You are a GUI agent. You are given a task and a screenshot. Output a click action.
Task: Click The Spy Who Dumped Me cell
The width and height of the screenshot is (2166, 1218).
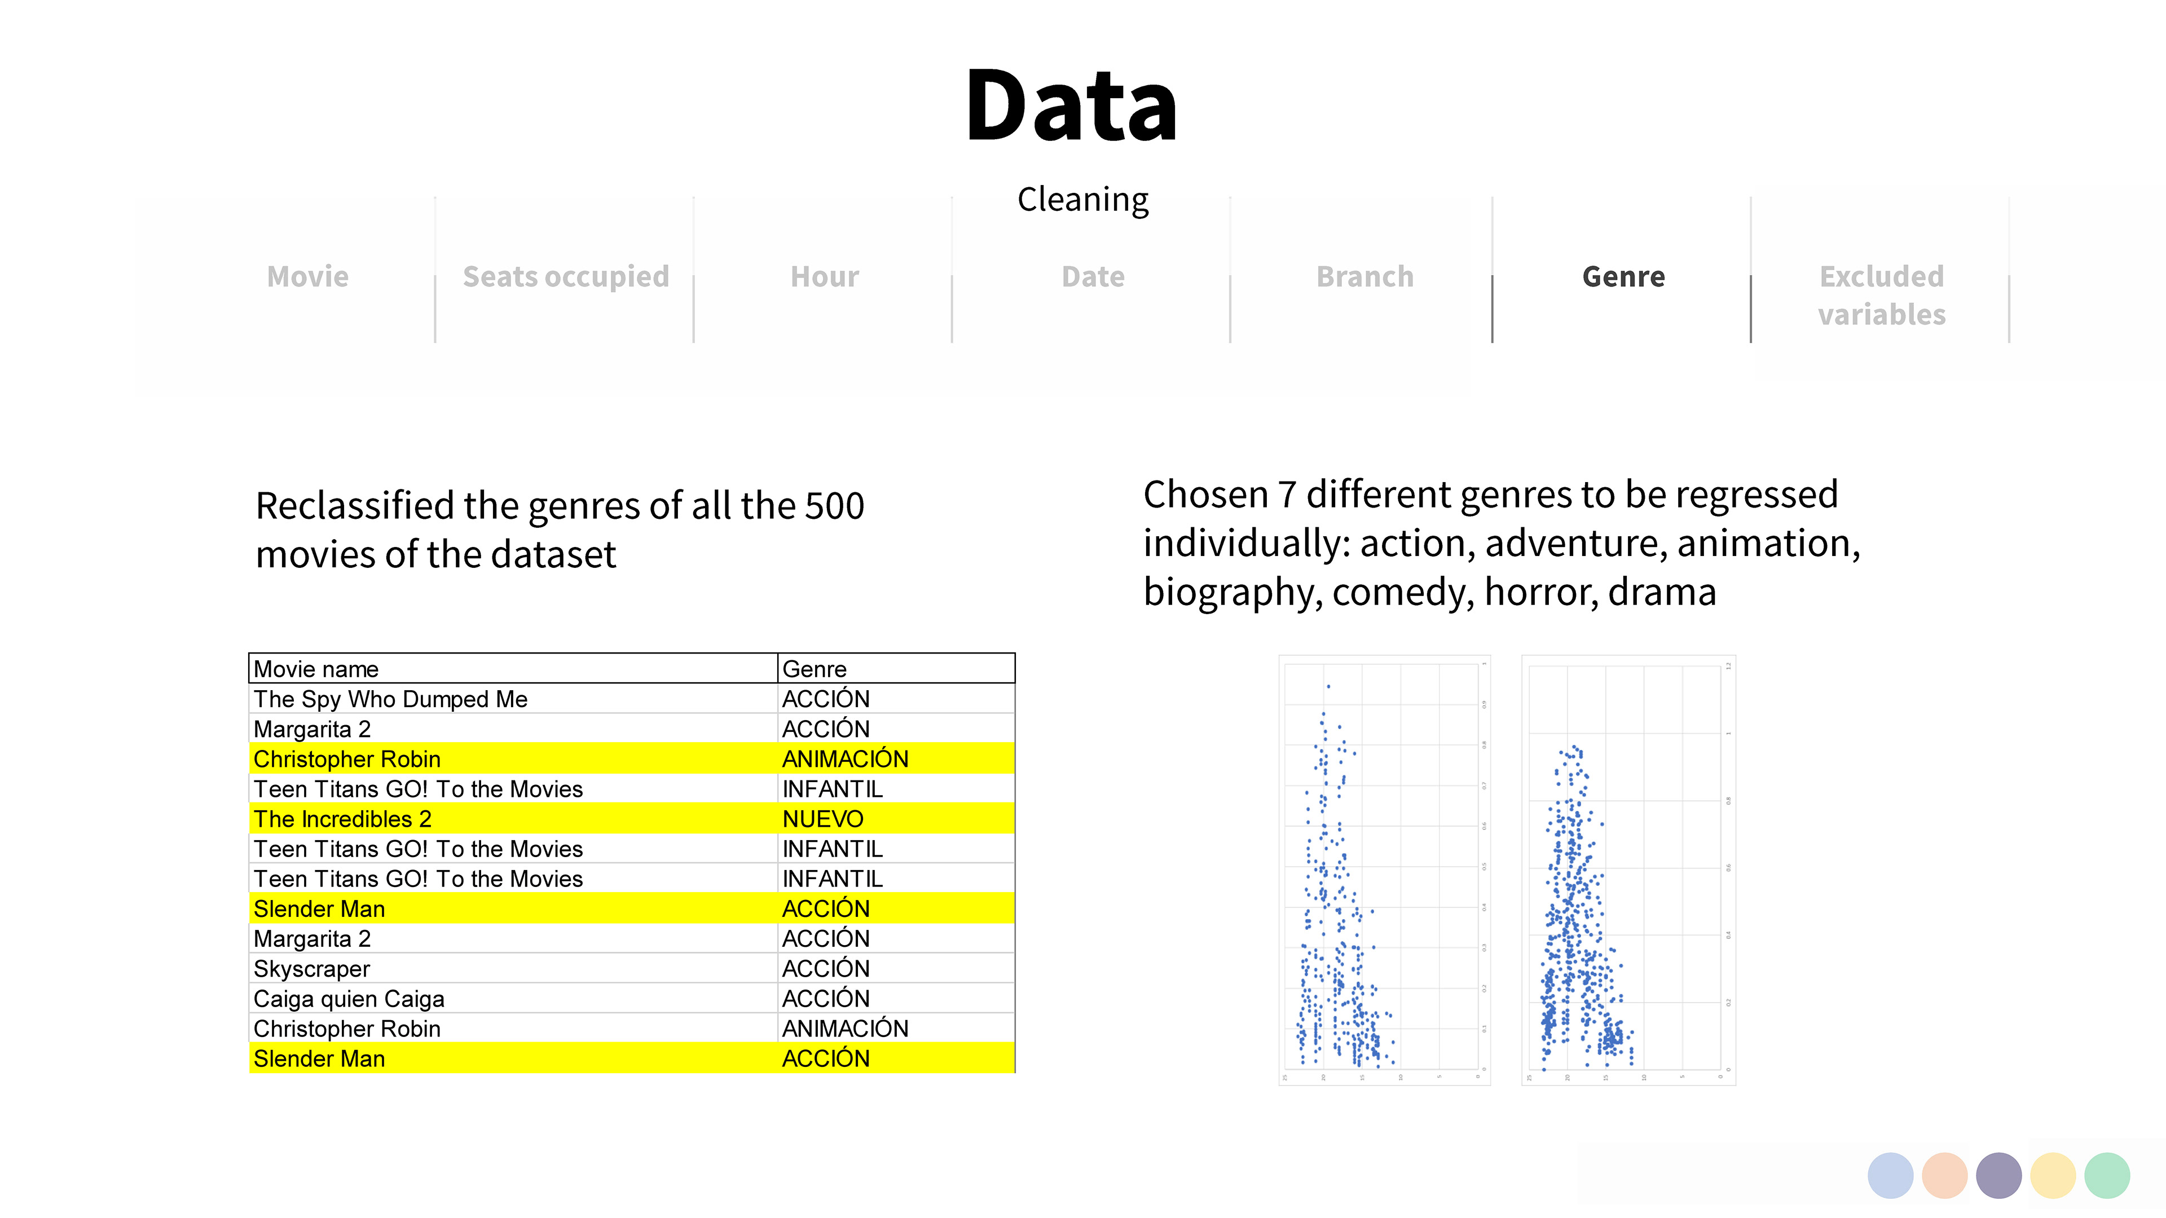513,699
